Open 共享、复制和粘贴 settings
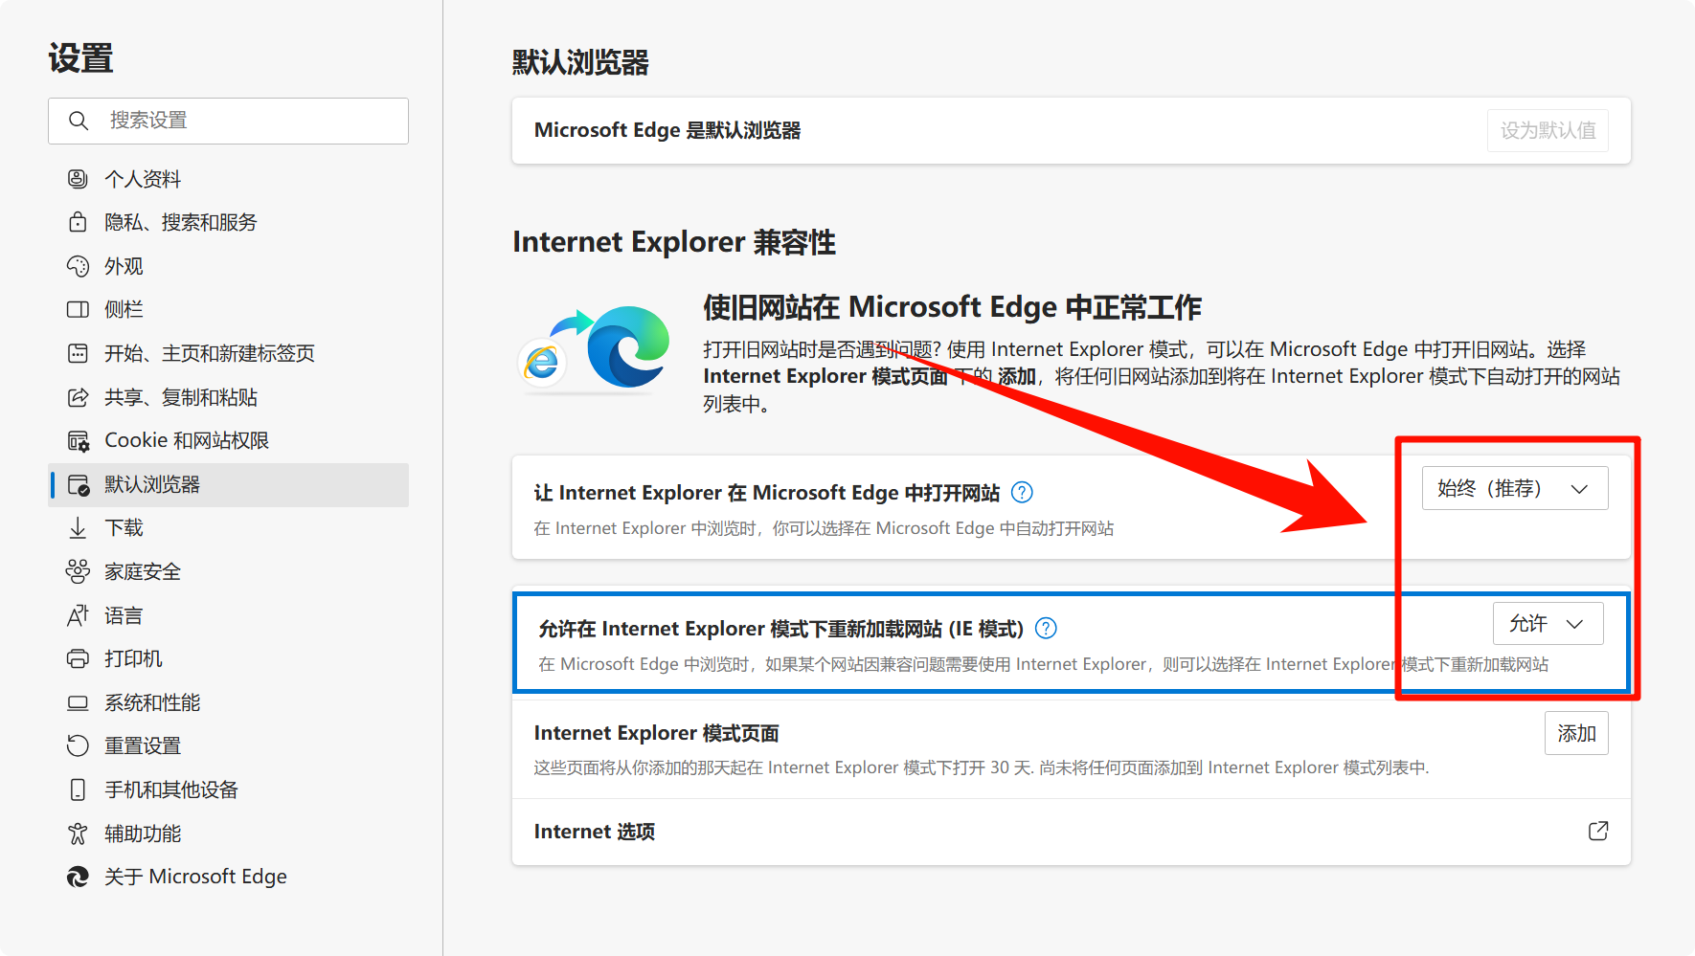Screen dimensions: 1695x956 (x=229, y=397)
